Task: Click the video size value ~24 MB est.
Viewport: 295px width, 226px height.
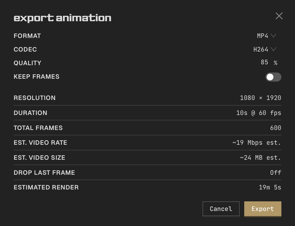Action: tap(261, 158)
